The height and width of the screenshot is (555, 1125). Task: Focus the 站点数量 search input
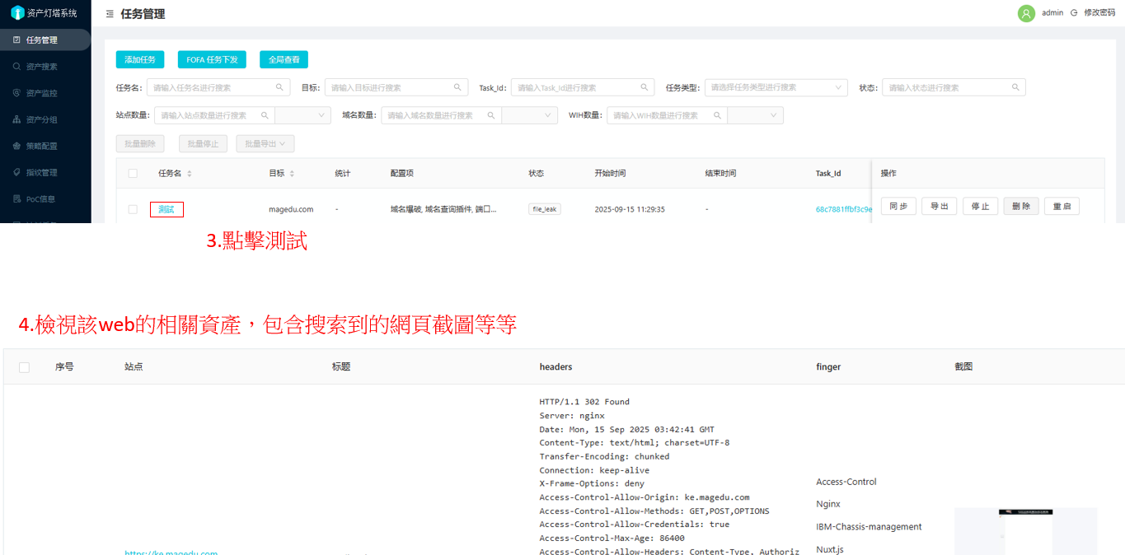click(x=214, y=115)
